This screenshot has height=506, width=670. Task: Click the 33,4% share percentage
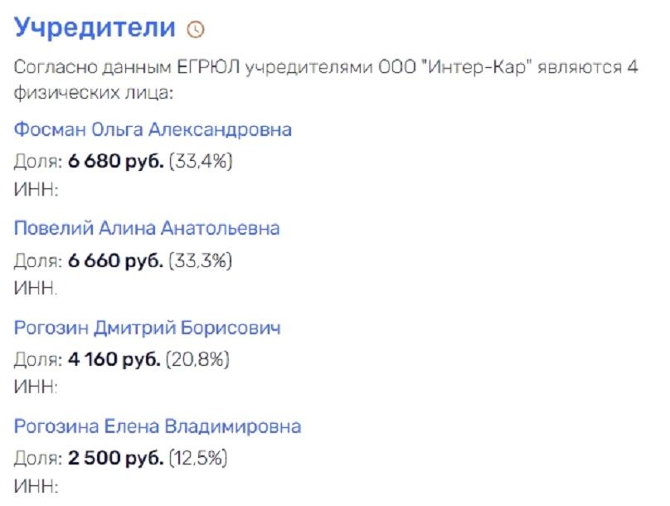click(x=201, y=162)
